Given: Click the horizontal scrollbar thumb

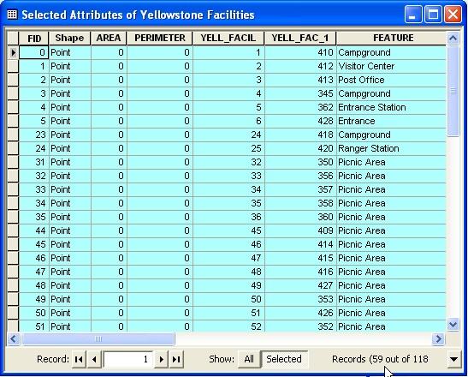Looking at the screenshot, I should tap(98, 338).
